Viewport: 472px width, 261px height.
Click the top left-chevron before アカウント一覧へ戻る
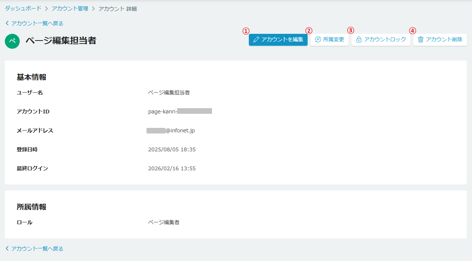click(x=7, y=23)
